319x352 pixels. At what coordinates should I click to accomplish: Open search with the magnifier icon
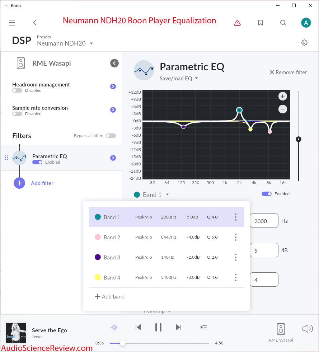tap(283, 23)
